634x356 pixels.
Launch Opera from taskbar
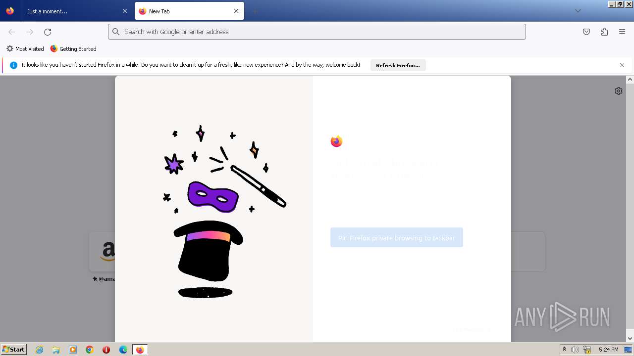106,350
